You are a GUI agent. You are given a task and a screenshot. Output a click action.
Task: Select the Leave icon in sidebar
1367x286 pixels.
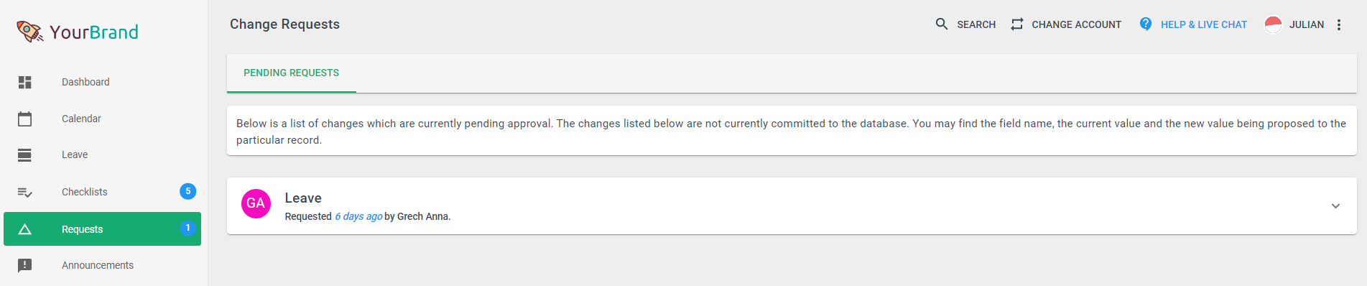click(24, 154)
